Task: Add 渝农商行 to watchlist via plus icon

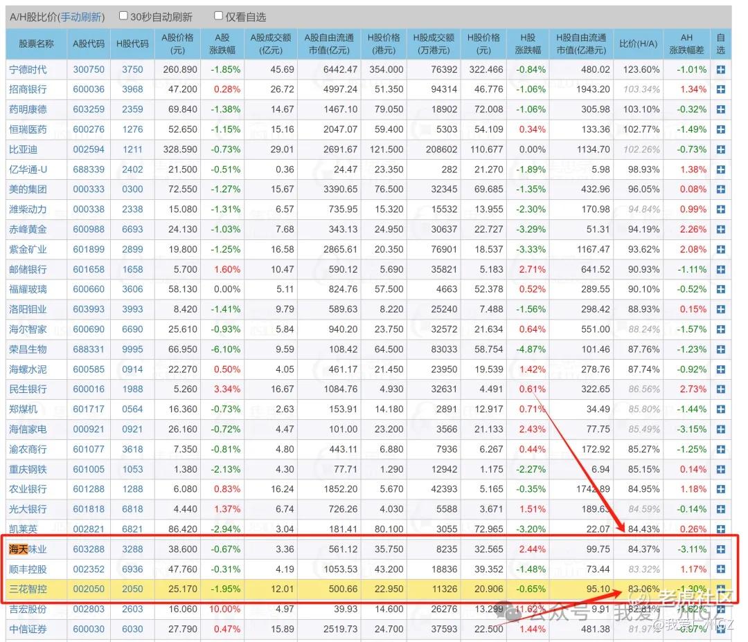Action: [720, 450]
